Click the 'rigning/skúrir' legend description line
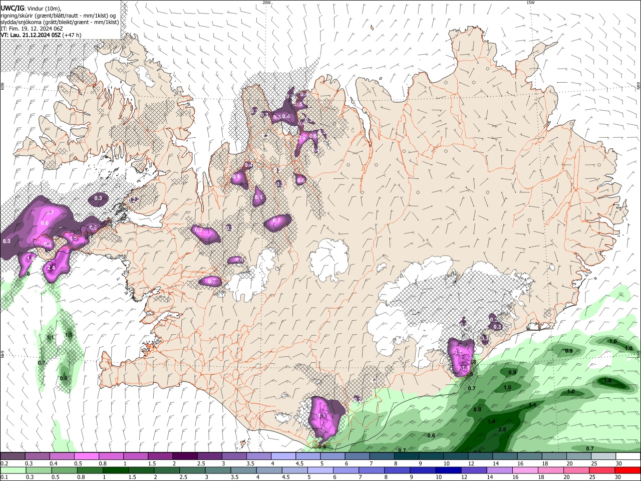641x481 pixels. [x=58, y=15]
